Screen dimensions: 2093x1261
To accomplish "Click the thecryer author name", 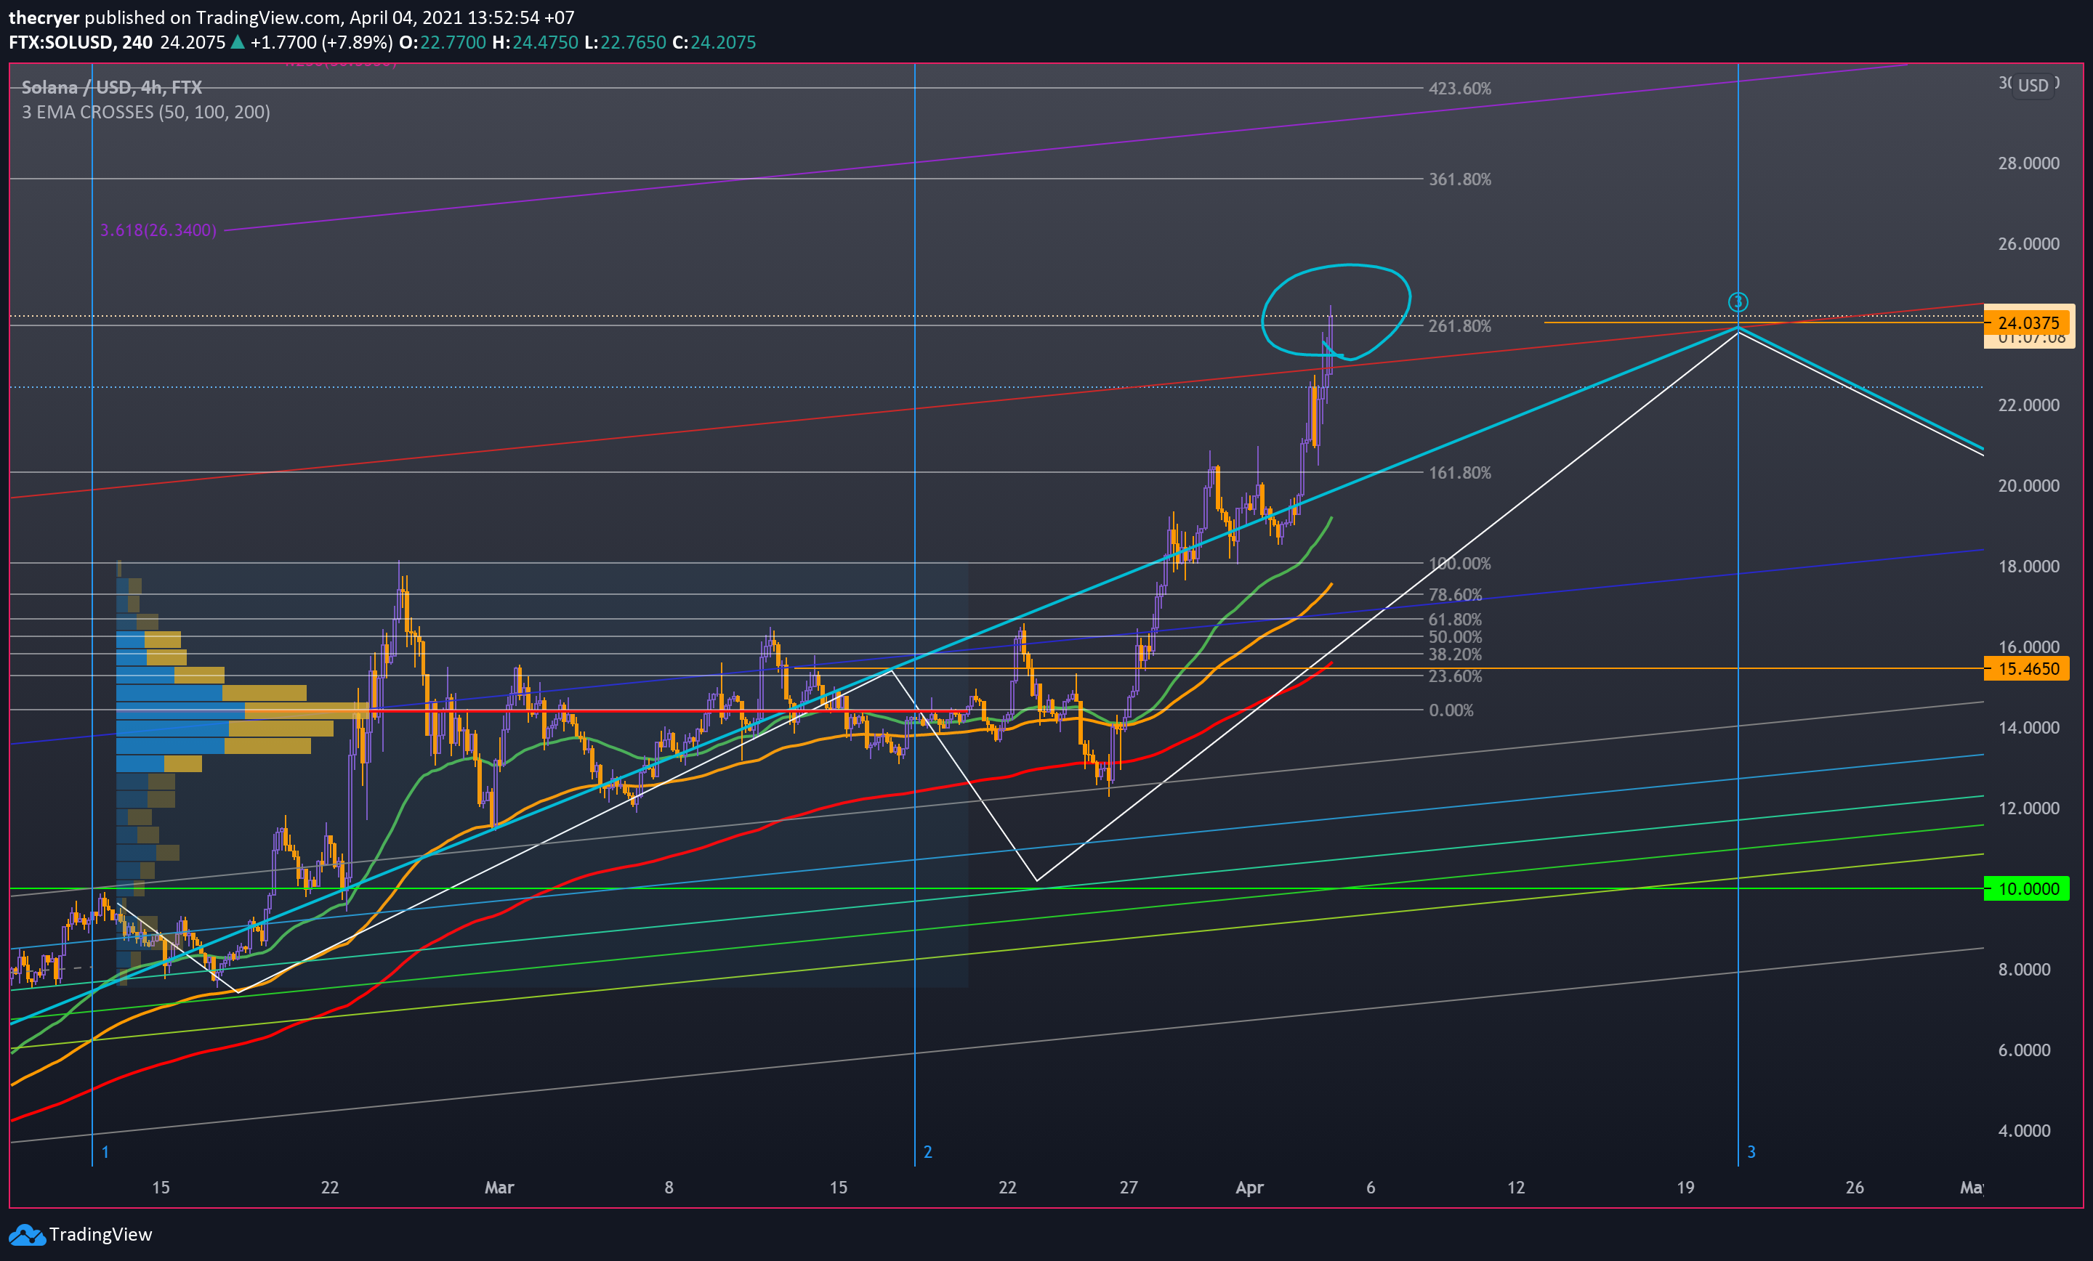I will (44, 18).
